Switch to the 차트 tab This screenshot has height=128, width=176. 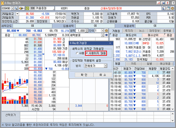pyautogui.click(x=134, y=64)
